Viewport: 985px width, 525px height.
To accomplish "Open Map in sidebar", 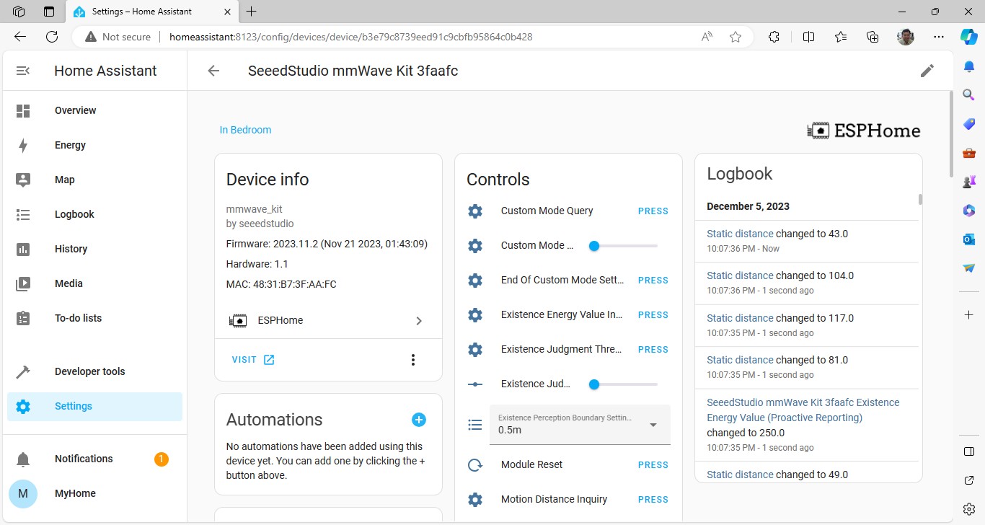I will tap(94, 180).
